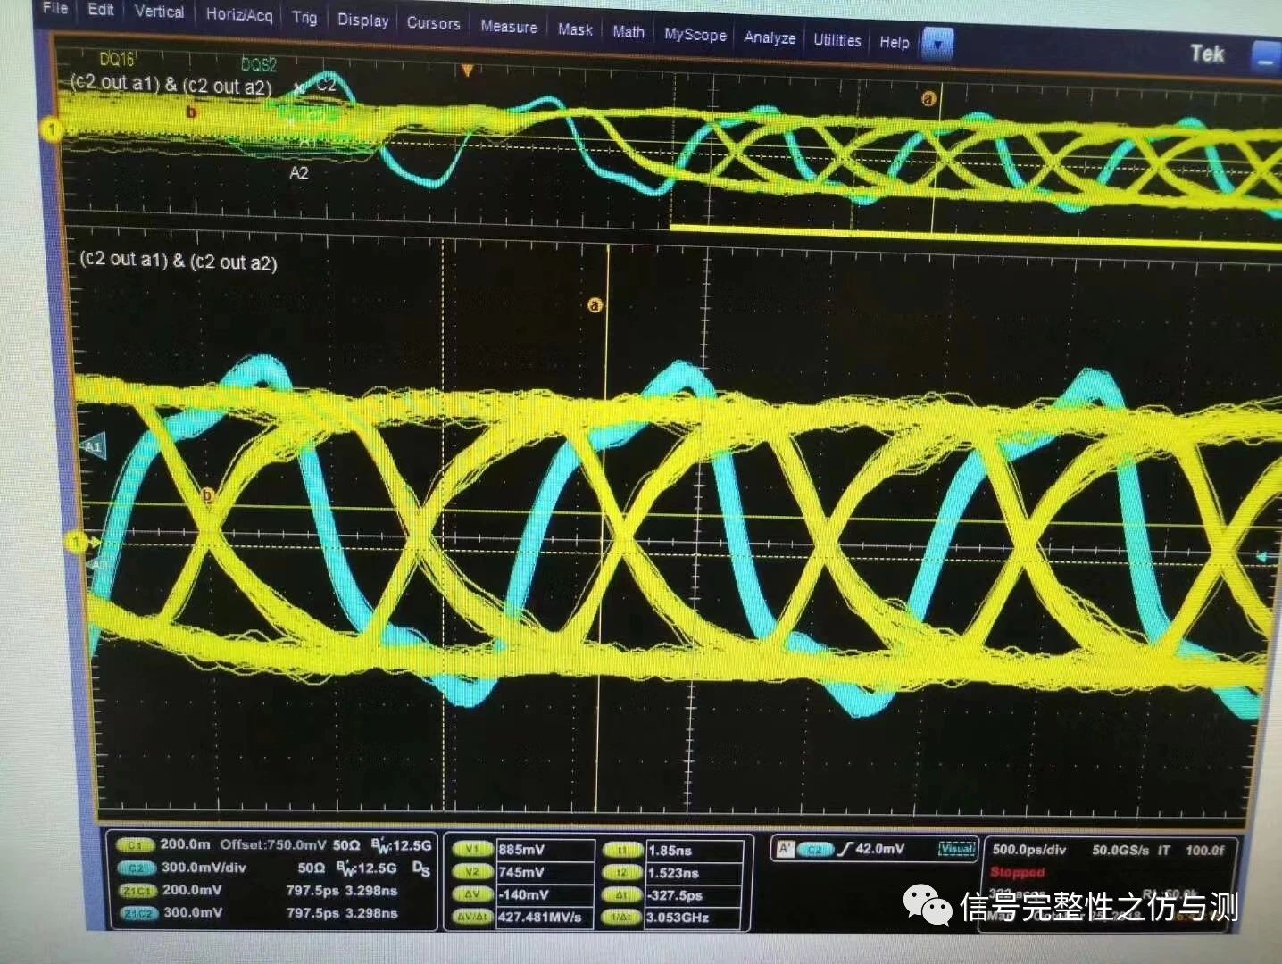Open the Vertical menu
This screenshot has height=964, width=1282.
(159, 12)
